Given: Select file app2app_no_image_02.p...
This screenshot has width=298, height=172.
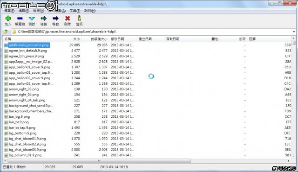Looking at the screenshot, I should pos(31,62).
